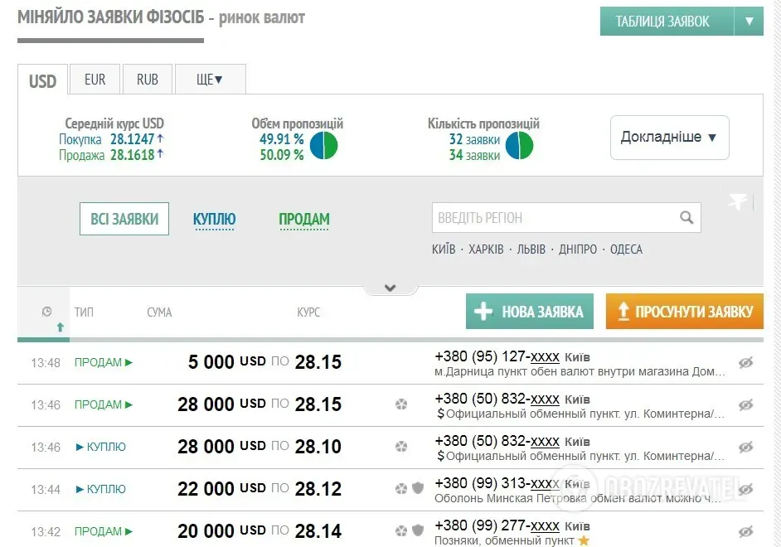Click the search magnifier in region field
Screen dimensions: 781x547
[686, 218]
